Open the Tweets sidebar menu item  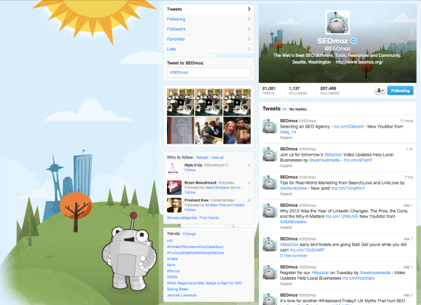(x=208, y=9)
